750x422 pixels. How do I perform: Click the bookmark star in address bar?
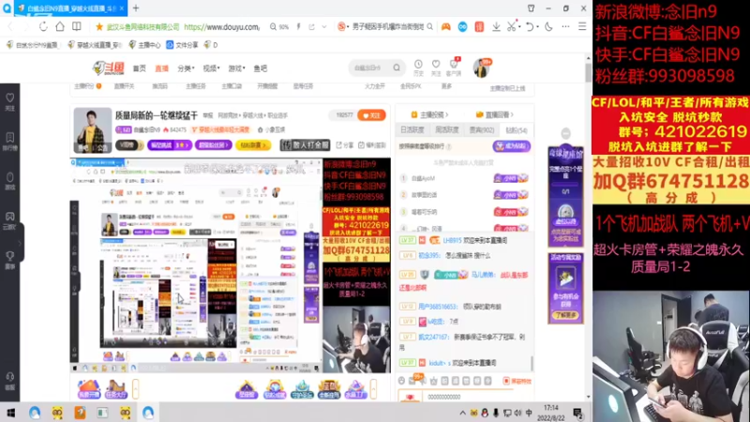click(x=99, y=27)
